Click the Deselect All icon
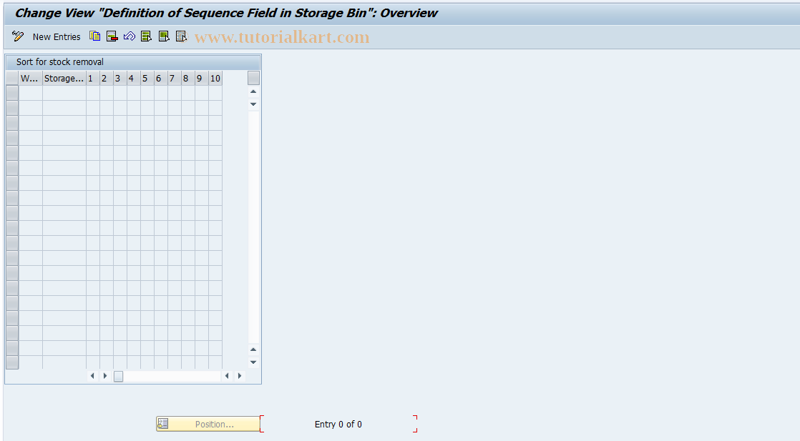The height and width of the screenshot is (441, 800). coord(181,36)
